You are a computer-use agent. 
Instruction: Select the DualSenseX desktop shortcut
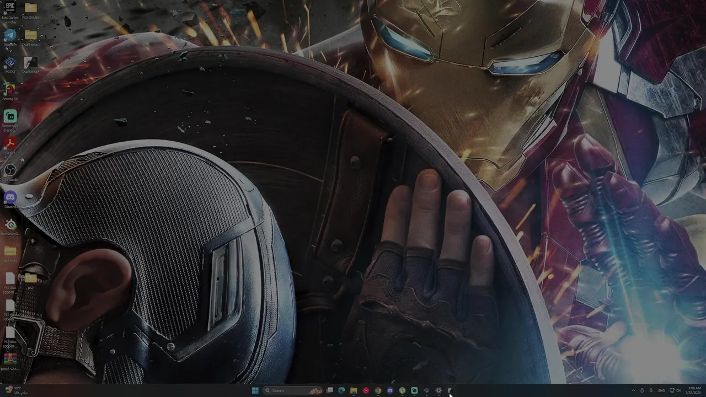[x=31, y=65]
